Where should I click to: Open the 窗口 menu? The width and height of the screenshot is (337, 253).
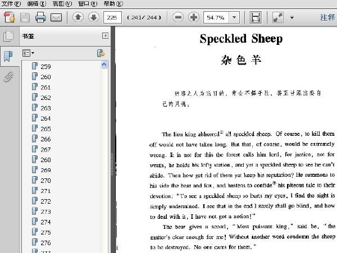[88, 3]
